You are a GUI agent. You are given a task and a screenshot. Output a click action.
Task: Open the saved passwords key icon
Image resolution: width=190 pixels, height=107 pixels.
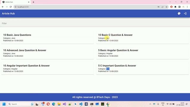(x=159, y=7)
